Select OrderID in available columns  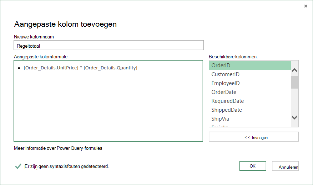point(250,65)
